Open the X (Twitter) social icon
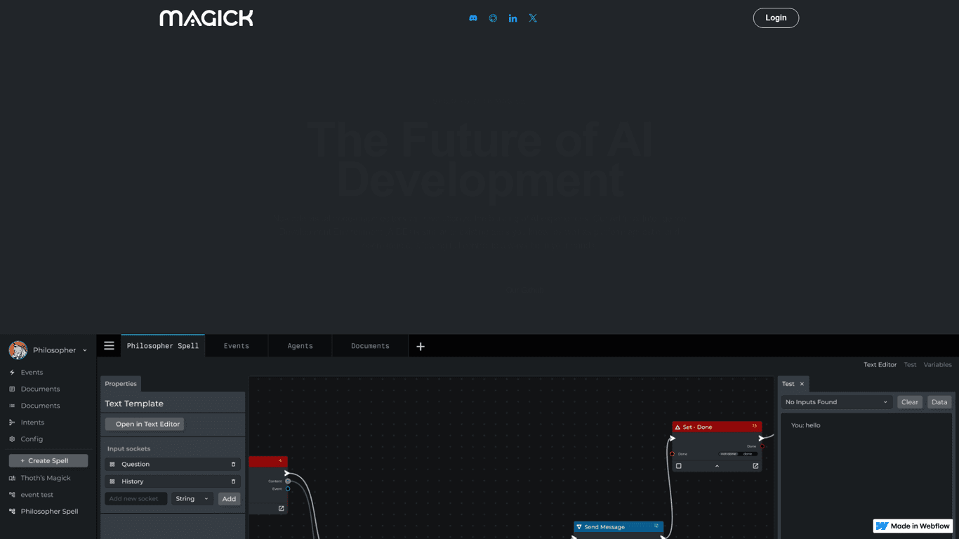The image size is (959, 539). click(x=533, y=18)
